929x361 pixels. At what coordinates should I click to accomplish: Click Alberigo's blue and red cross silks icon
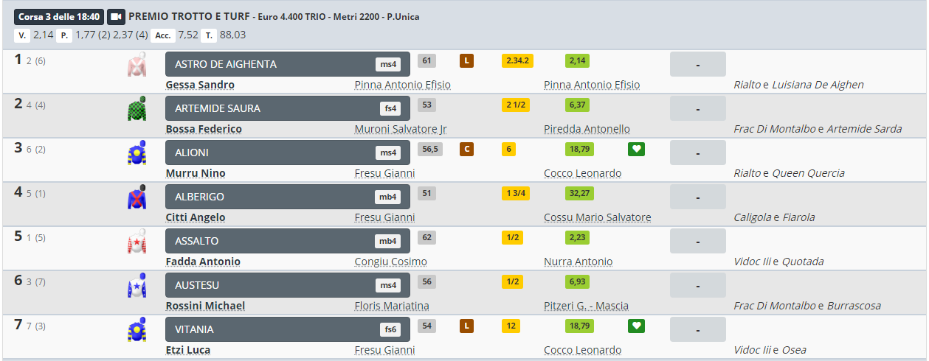pos(137,197)
